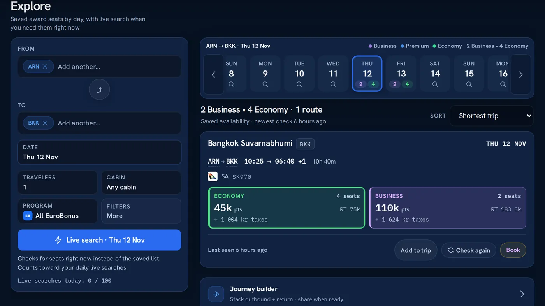Click the search icon under TUE 10
The image size is (545, 306).
[299, 84]
